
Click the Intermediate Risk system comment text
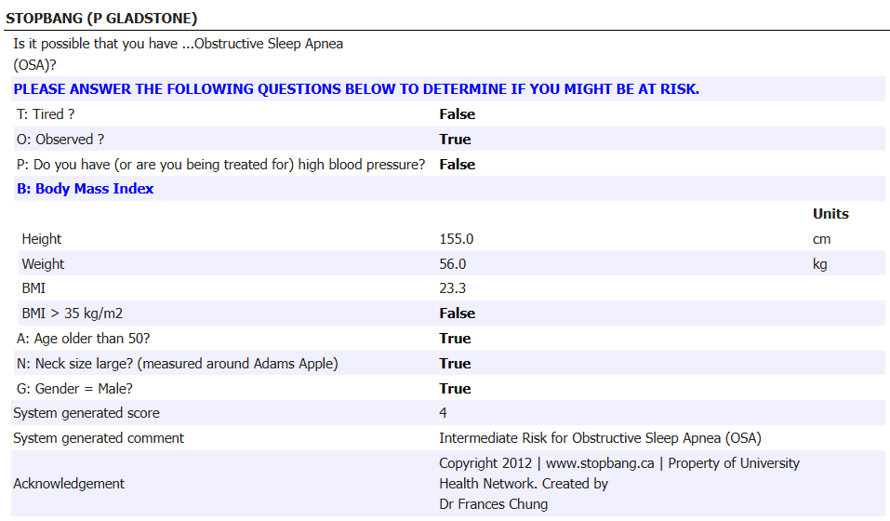coord(600,438)
